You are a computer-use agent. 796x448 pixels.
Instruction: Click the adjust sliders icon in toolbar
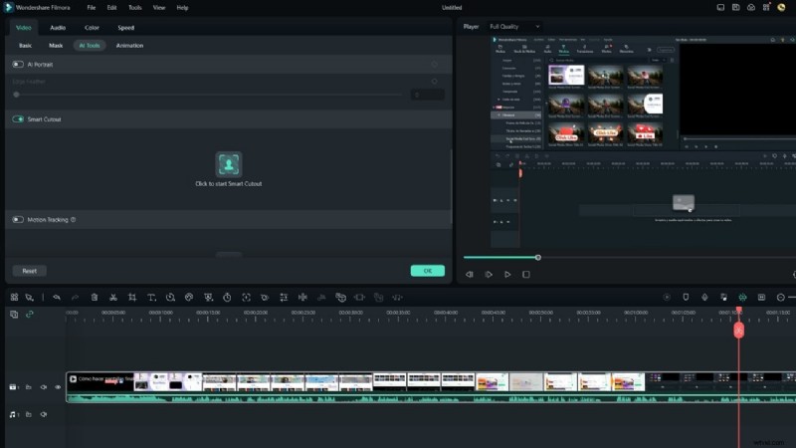[x=284, y=297]
